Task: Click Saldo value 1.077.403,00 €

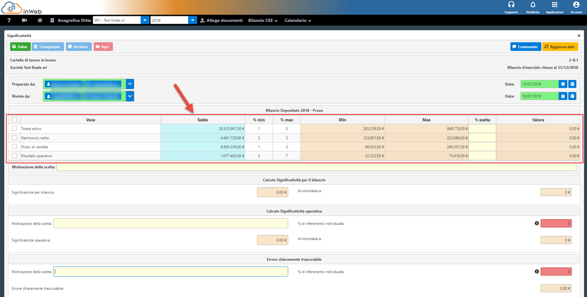Action: pos(232,156)
